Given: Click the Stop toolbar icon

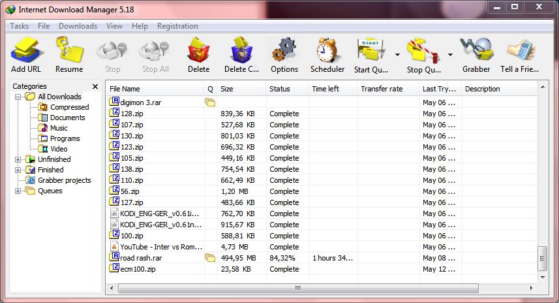Looking at the screenshot, I should tap(112, 51).
